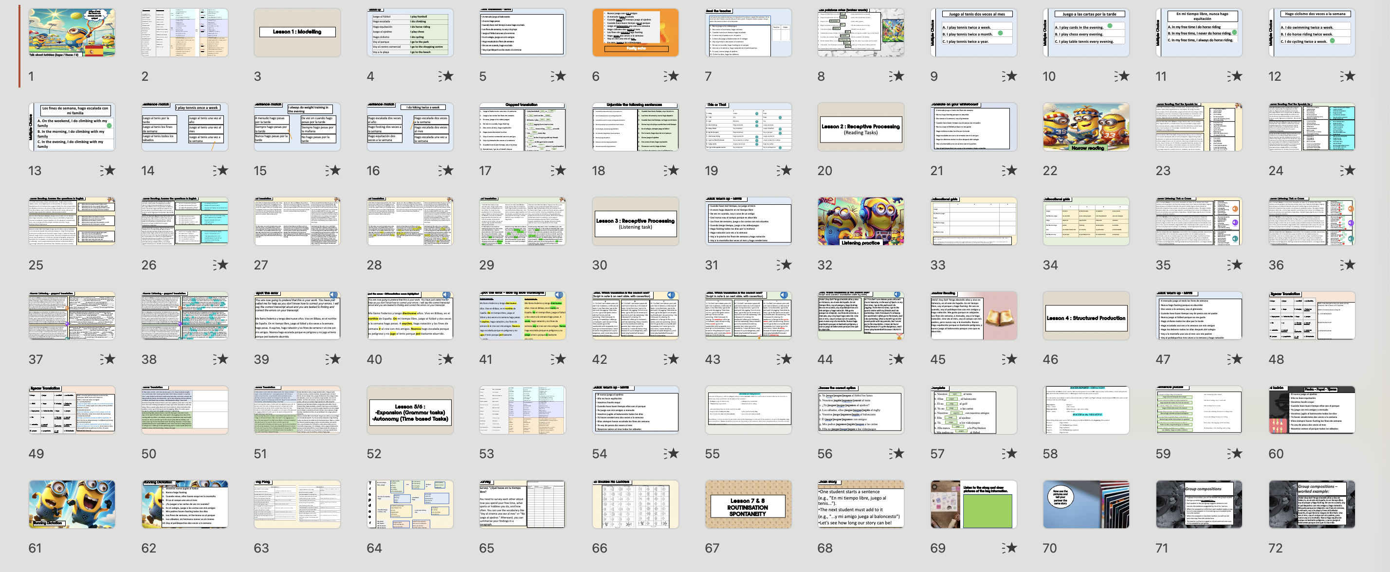Screen dimensions: 1390x572
Task: Click the animation star under slide 17
Action: [559, 170]
